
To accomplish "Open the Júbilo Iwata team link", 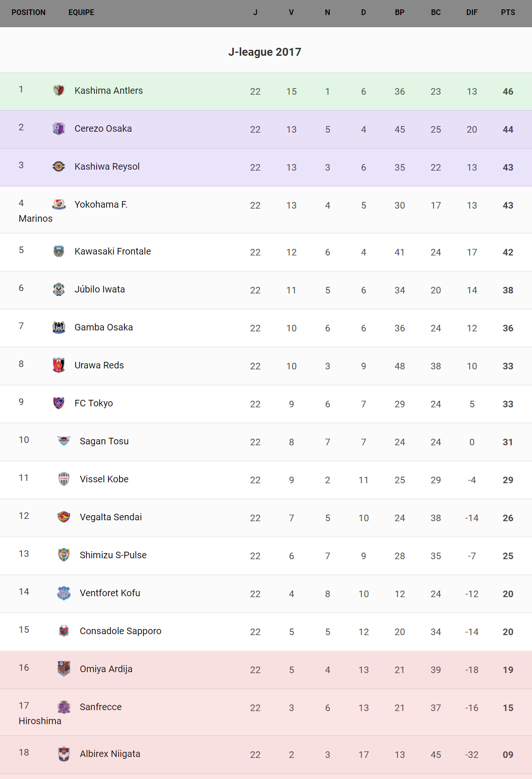I will 99,289.
